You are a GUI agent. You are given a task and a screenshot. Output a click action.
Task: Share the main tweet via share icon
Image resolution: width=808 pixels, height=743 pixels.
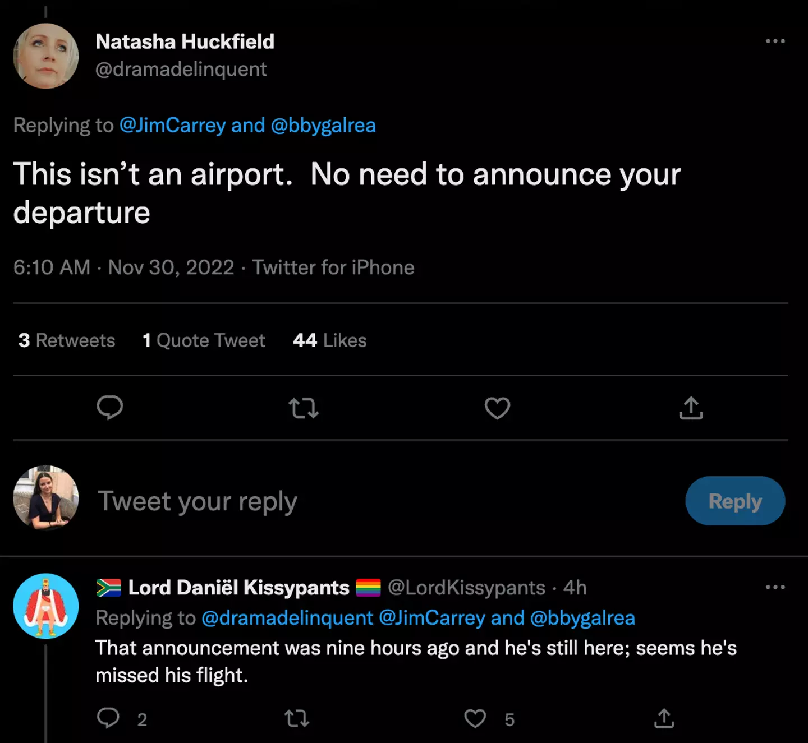click(x=691, y=408)
